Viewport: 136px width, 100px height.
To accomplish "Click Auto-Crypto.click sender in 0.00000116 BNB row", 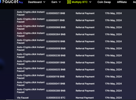I will tap(31, 77).
